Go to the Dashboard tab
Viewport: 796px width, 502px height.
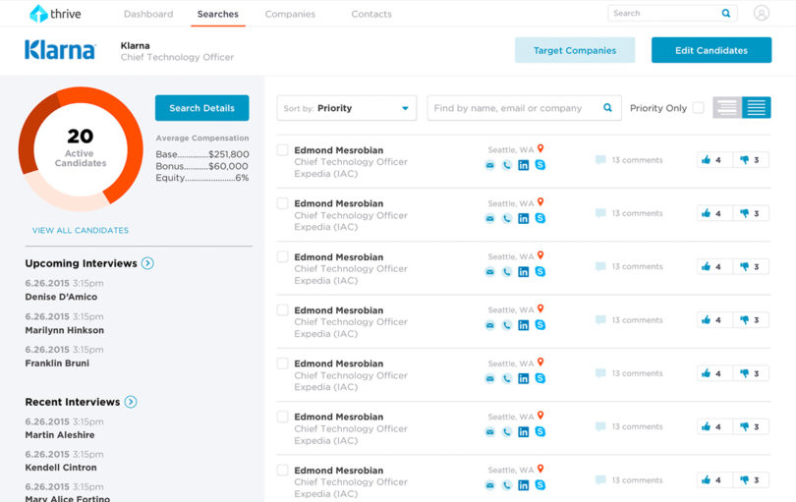[148, 14]
